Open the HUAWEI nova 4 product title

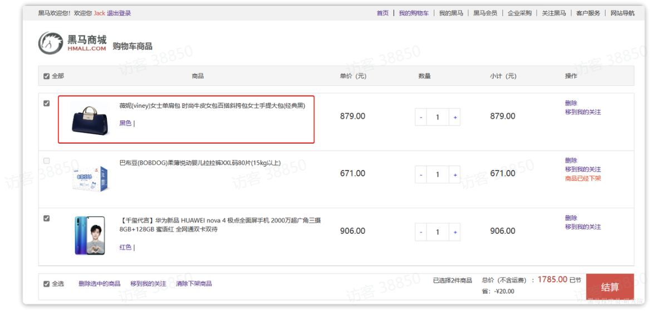coord(220,225)
